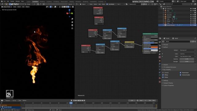
Task: Open the Render menu
Action: click(12, 1)
